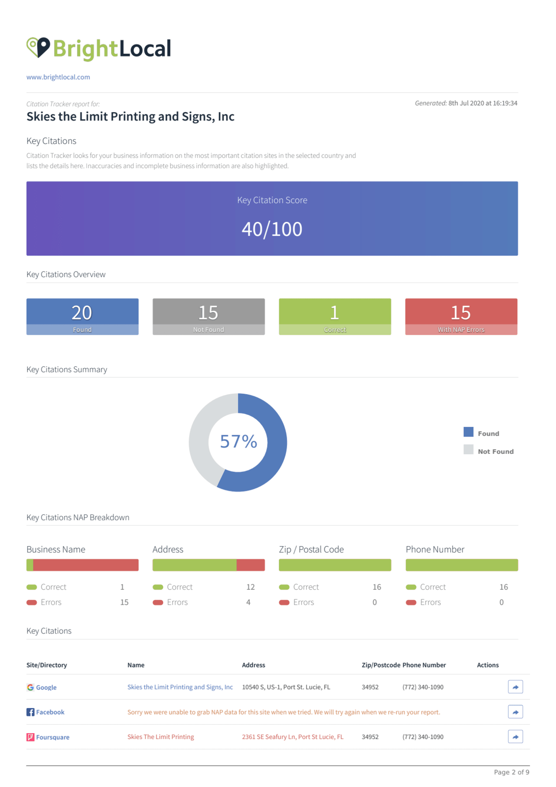Viewport: 556px width, 787px height.
Task: Select the 15 Not Found overview tile
Action: click(x=209, y=316)
